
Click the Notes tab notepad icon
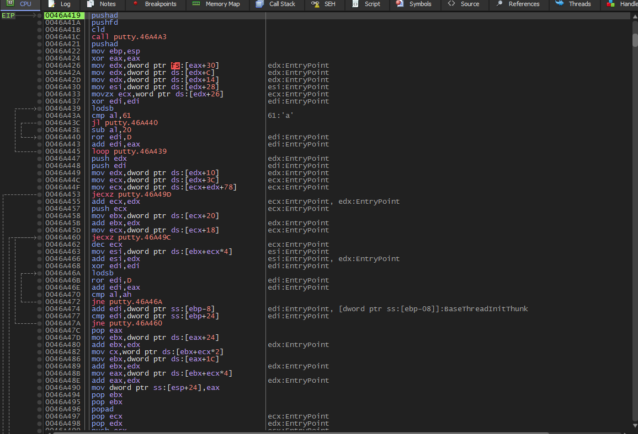pos(91,4)
